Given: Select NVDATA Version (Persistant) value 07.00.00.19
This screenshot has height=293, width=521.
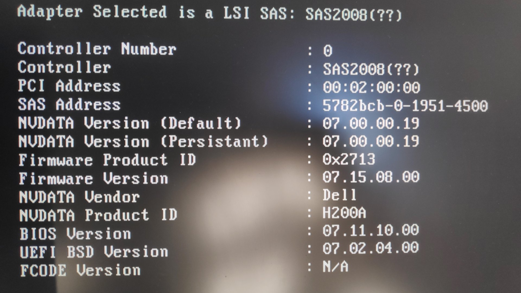Looking at the screenshot, I should point(371,141).
